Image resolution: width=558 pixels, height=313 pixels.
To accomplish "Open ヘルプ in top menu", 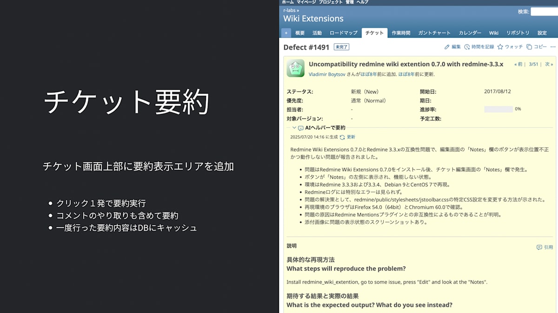I will 362,2.
